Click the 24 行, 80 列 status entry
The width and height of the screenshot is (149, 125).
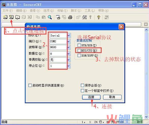click(104, 122)
